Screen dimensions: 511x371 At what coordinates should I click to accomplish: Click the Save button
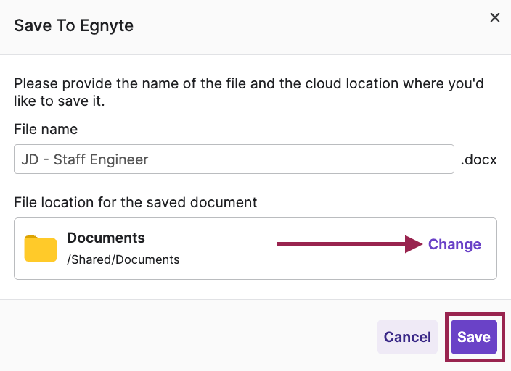pos(474,337)
